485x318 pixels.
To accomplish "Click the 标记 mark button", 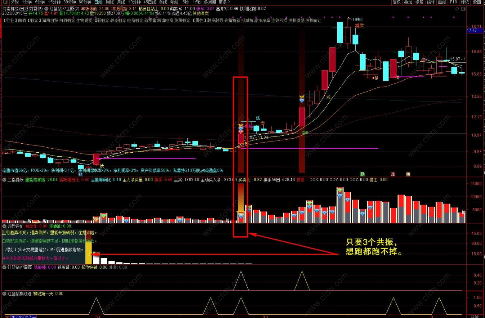I will coord(464,2).
